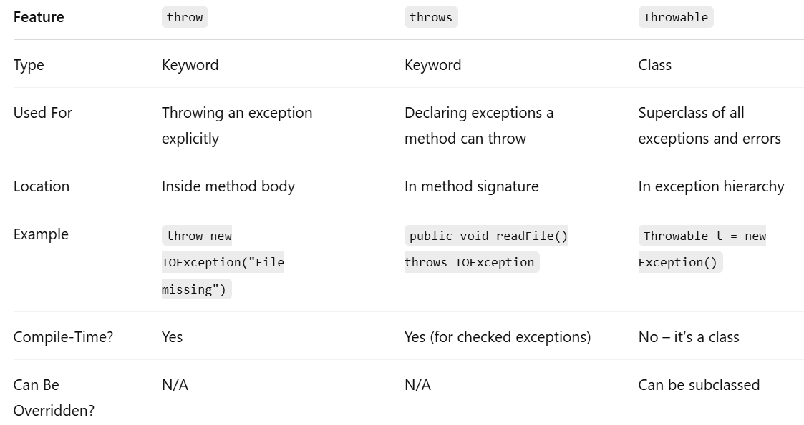Image resolution: width=804 pixels, height=425 pixels.
Task: Click 'Superclass of all exceptions' cell
Action: click(x=709, y=125)
